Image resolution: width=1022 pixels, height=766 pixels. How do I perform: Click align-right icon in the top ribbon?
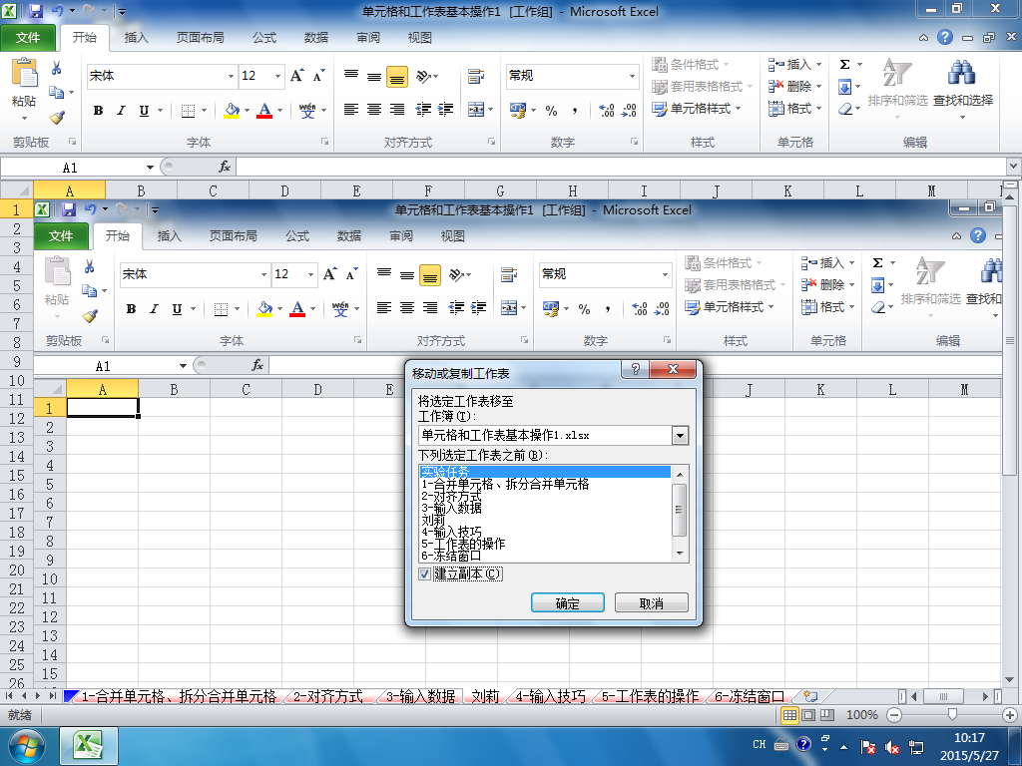pyautogui.click(x=397, y=110)
